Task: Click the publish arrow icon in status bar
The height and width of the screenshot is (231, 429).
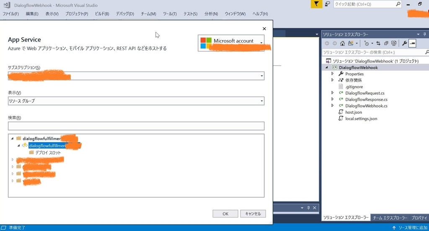Action: coord(394,228)
